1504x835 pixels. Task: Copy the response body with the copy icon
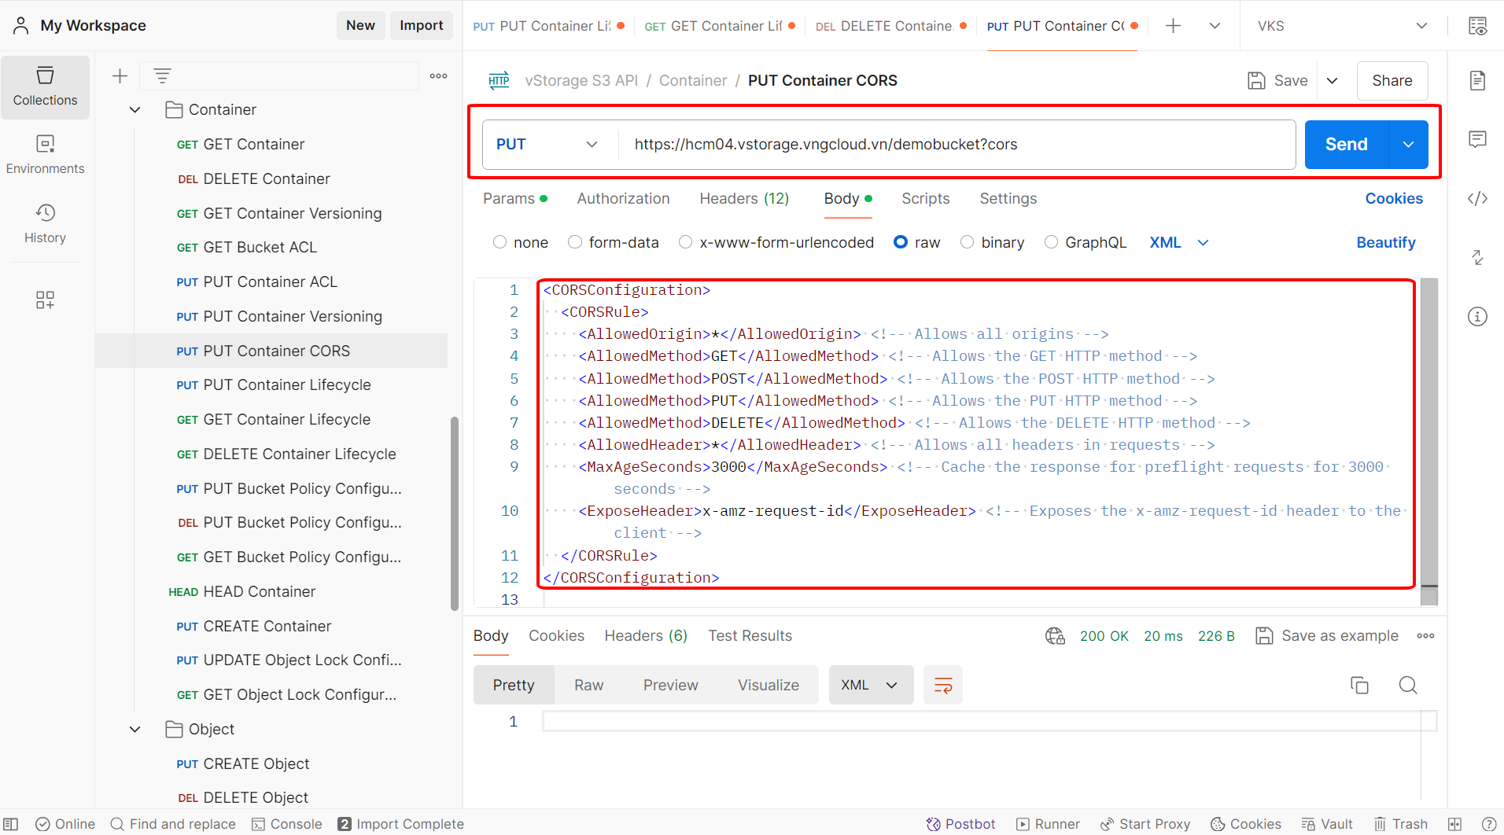click(1358, 685)
